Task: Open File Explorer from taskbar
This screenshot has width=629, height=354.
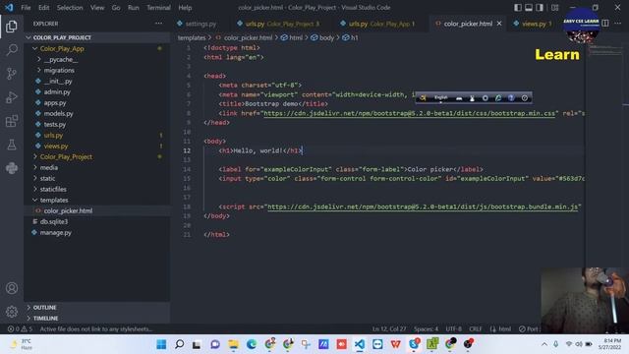Action: (234, 344)
